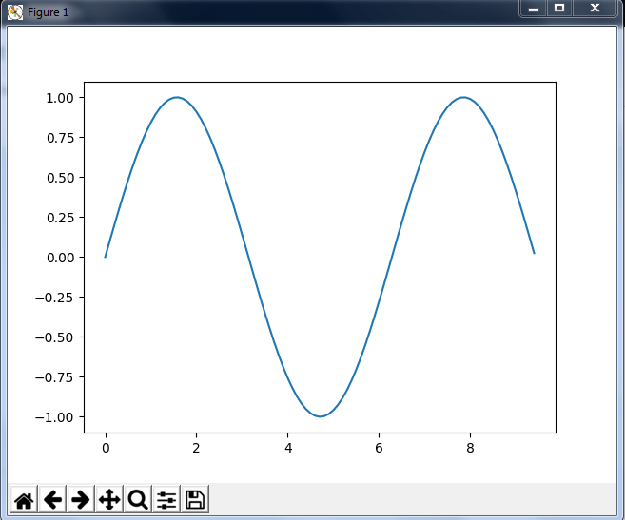Activate the Pan axes tool

109,499
